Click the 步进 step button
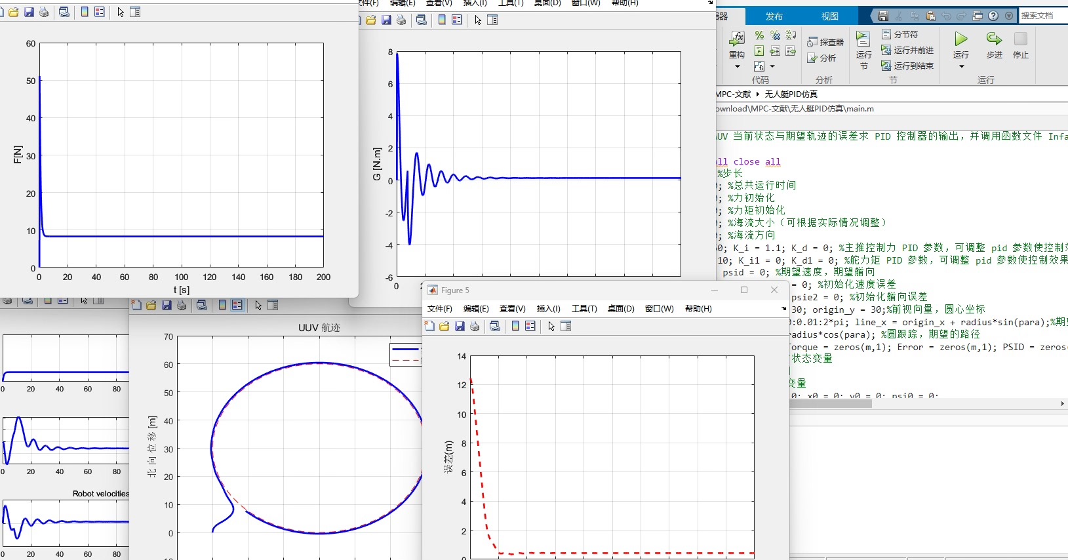The image size is (1068, 560). [995, 45]
